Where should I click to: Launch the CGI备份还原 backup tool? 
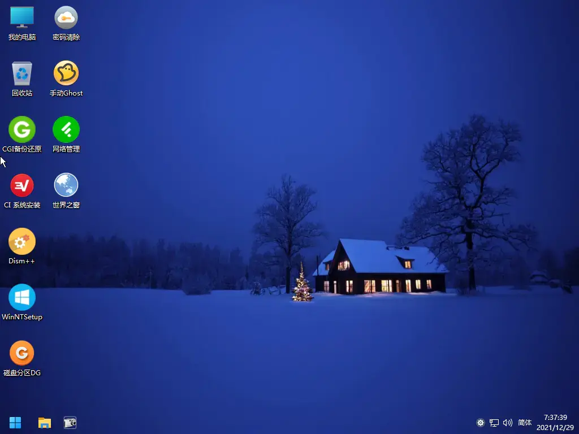coord(22,134)
